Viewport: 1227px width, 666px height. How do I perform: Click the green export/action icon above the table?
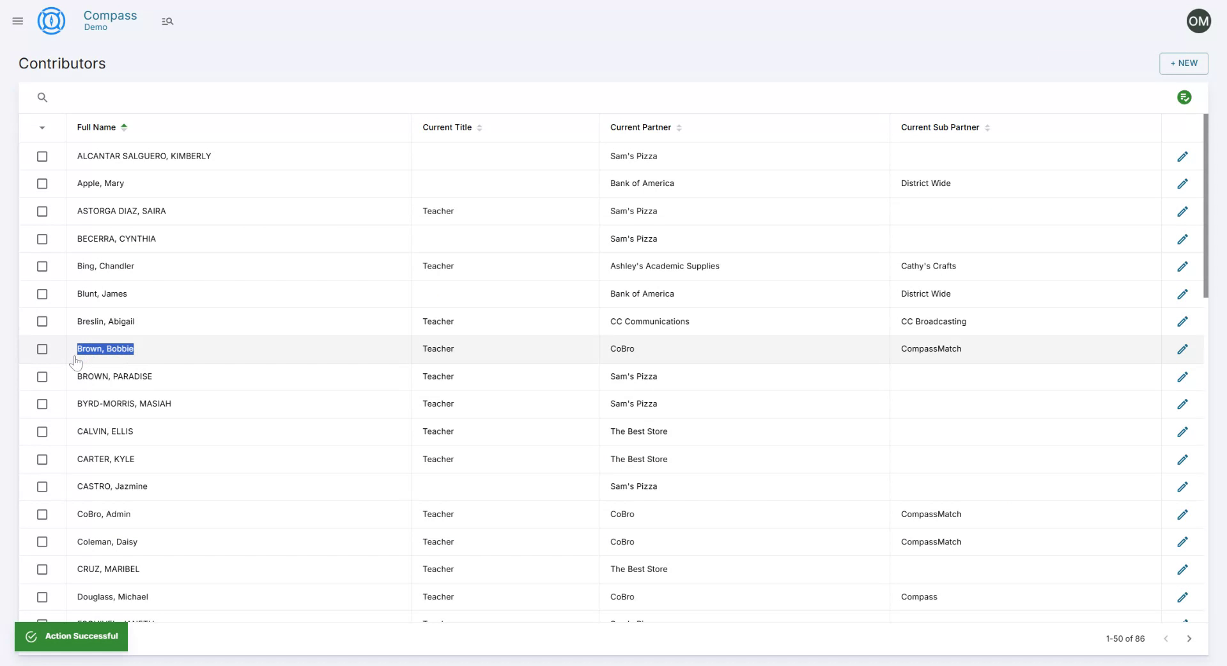1184,97
